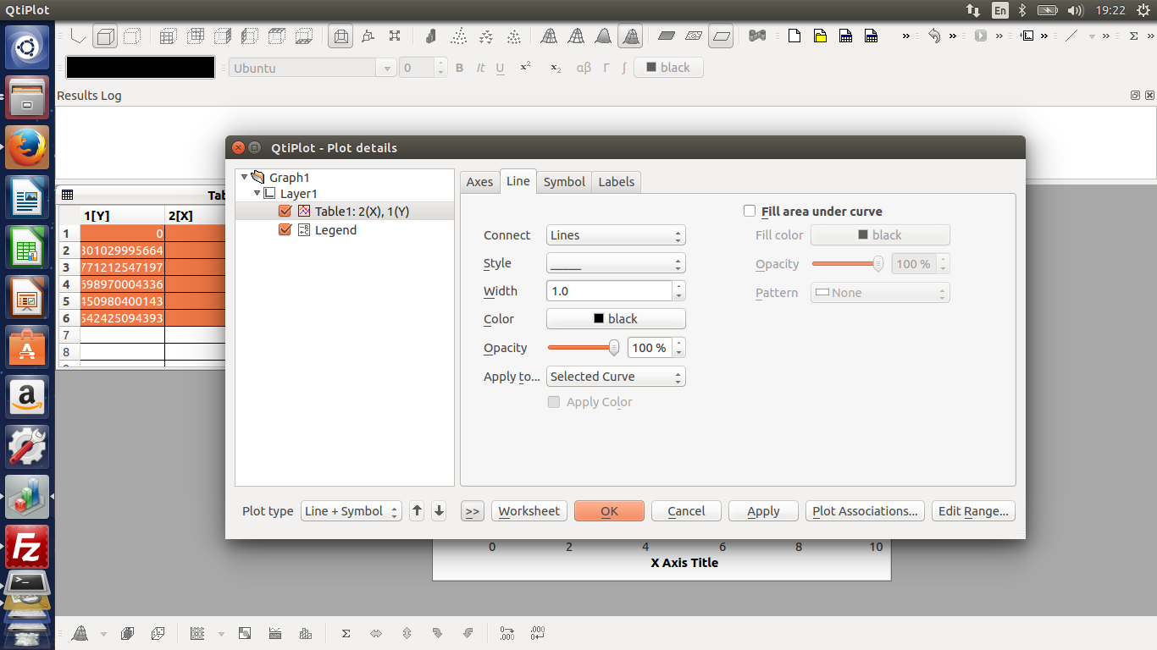Click the Edit Range... button
The width and height of the screenshot is (1157, 650).
tap(973, 511)
